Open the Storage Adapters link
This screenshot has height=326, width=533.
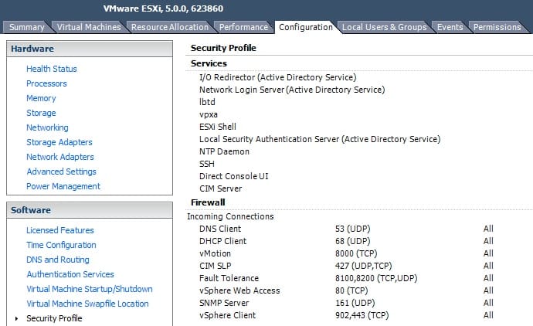pyautogui.click(x=59, y=142)
